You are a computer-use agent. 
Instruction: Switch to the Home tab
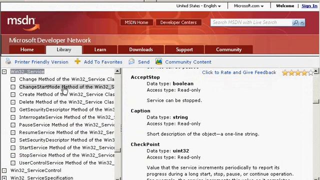(x=27, y=49)
